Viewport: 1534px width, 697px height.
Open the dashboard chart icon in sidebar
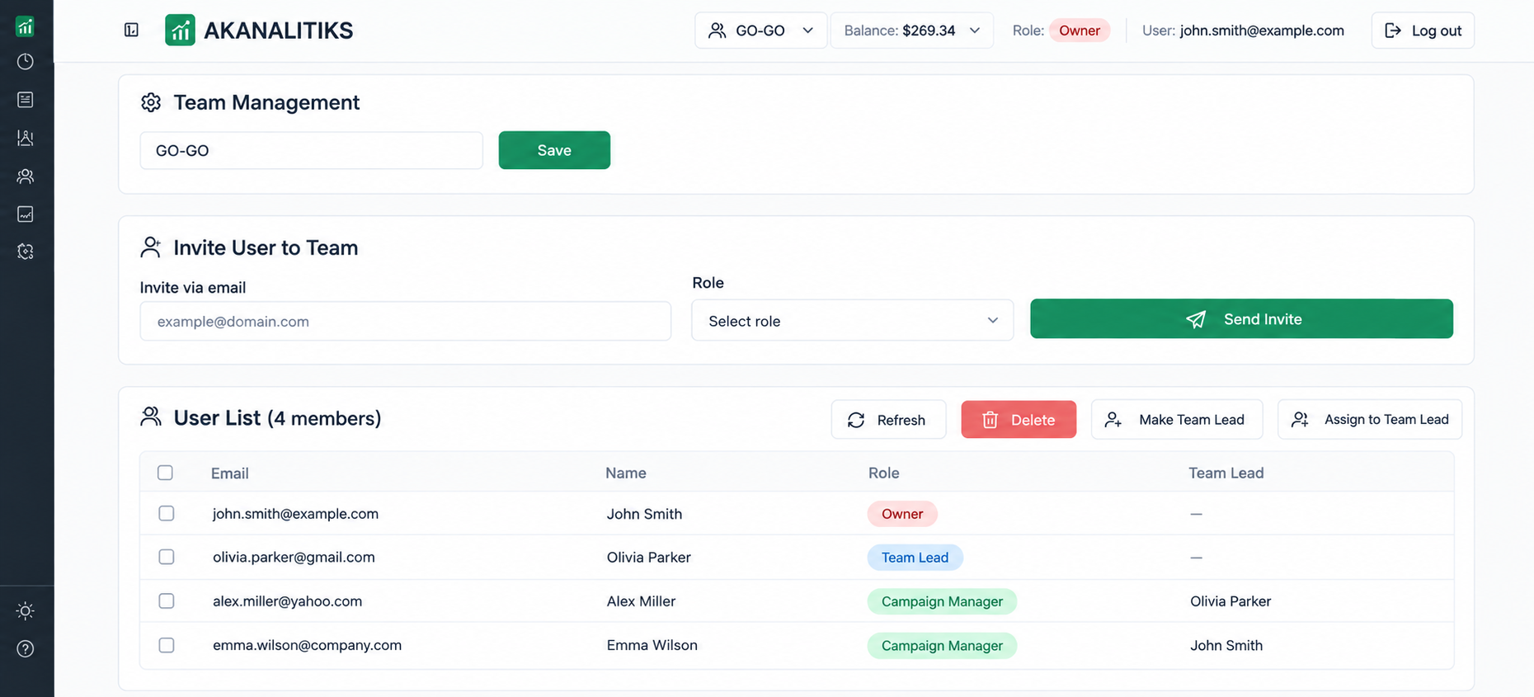point(26,26)
